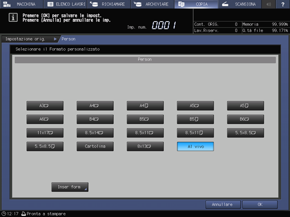The width and height of the screenshot is (290, 217).
Task: Select A5 portrait format
Action: pos(246,106)
